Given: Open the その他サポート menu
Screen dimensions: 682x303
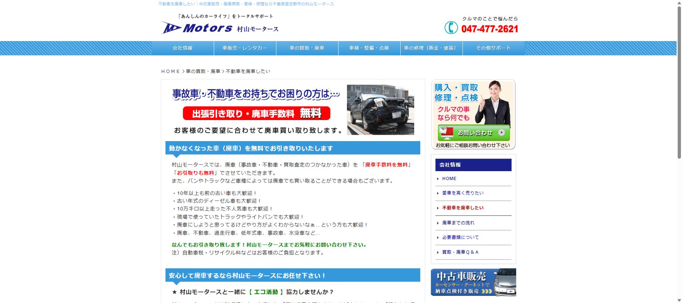Looking at the screenshot, I should (494, 48).
